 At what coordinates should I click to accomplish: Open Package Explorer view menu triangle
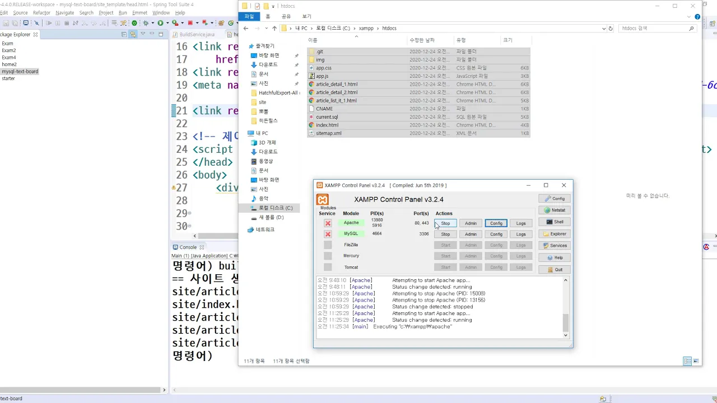(x=143, y=34)
